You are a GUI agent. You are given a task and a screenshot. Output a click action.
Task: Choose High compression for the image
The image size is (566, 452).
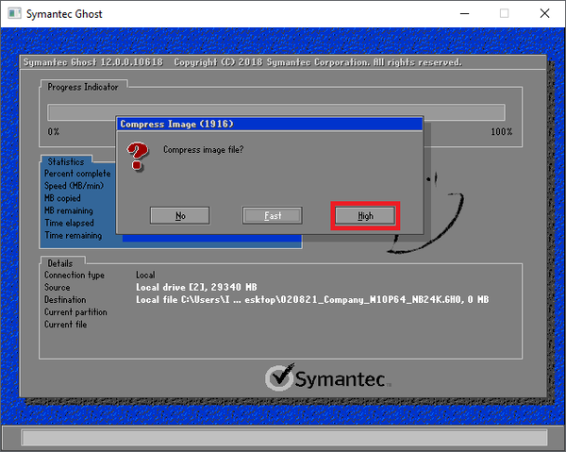(365, 215)
